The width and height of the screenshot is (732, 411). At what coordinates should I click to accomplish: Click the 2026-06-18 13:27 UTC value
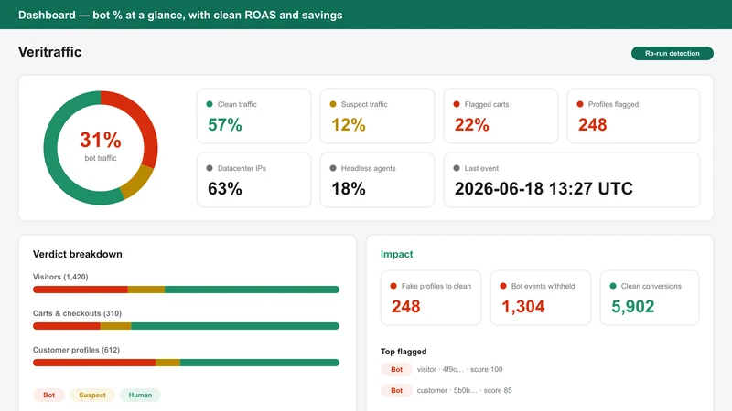tap(544, 189)
